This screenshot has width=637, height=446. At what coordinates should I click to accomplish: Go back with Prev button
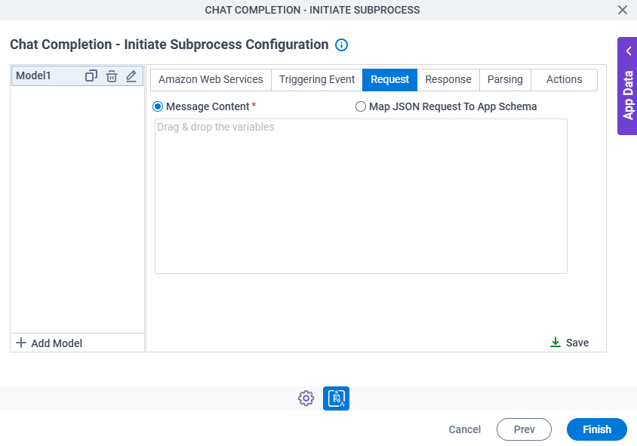pos(524,429)
